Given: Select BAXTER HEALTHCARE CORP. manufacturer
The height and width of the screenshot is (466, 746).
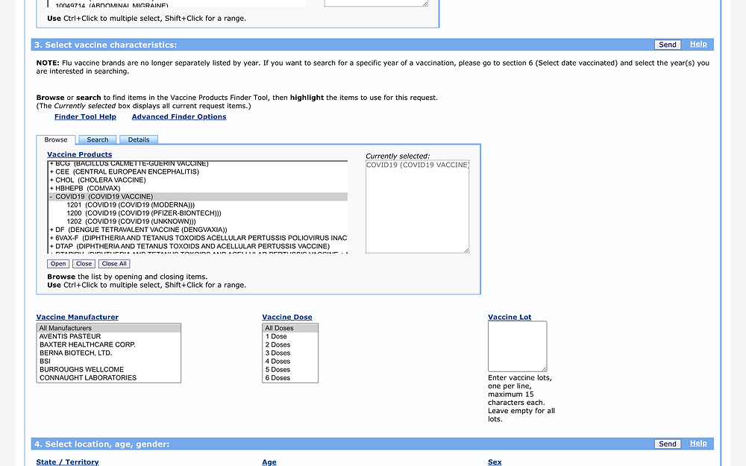Looking at the screenshot, I should pyautogui.click(x=108, y=344).
